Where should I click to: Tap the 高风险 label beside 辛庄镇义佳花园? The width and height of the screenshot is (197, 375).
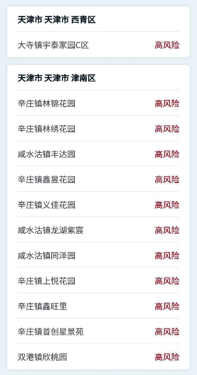(x=167, y=205)
